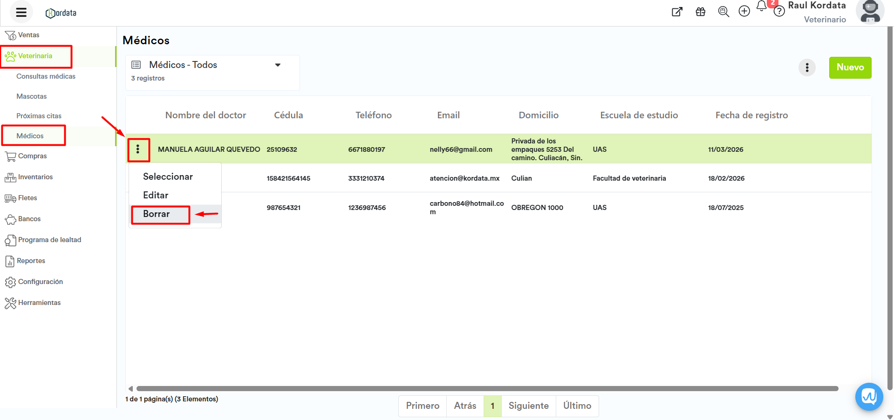Viewport: 894px width, 420px height.
Task: Click the user avatar picture
Action: pos(870,12)
